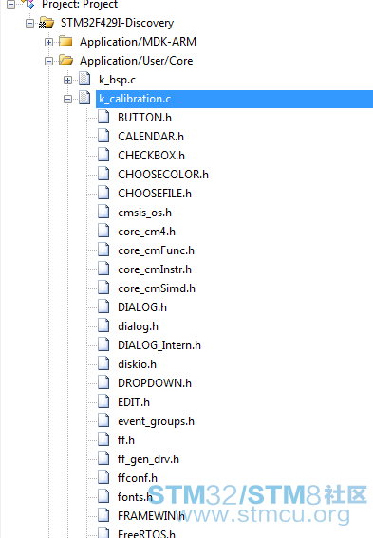Click the ff_gen_drv.h header file icon
Screen dimensions: 373x538
click(103, 458)
